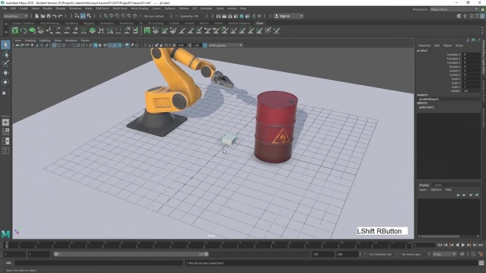Click the No Live Surface field

pyautogui.click(x=154, y=16)
